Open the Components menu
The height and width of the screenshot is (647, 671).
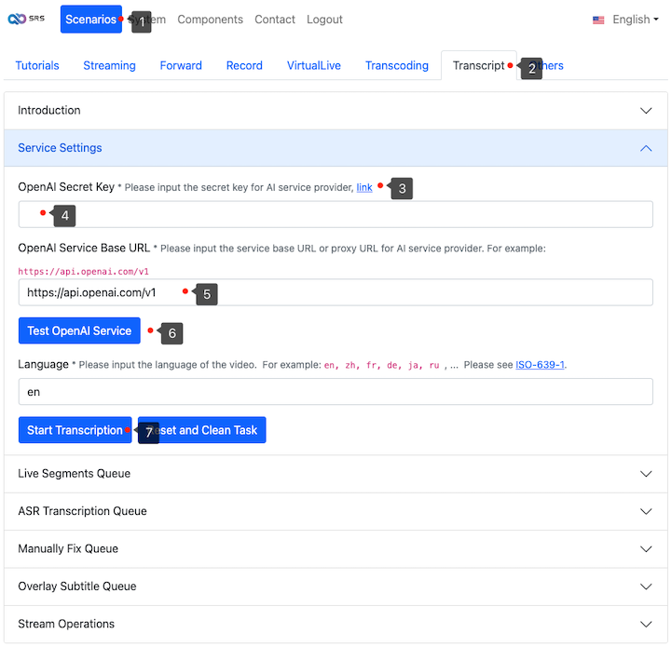[210, 20]
